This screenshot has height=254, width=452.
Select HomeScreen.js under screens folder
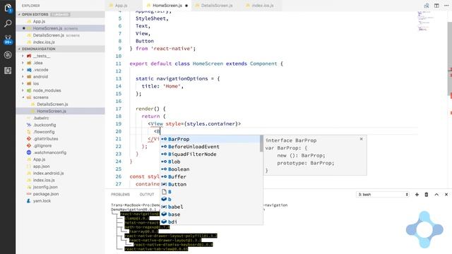point(60,111)
